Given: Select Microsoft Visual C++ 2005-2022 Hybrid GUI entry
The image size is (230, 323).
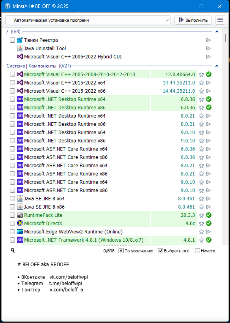Looking at the screenshot, I should [x=73, y=57].
